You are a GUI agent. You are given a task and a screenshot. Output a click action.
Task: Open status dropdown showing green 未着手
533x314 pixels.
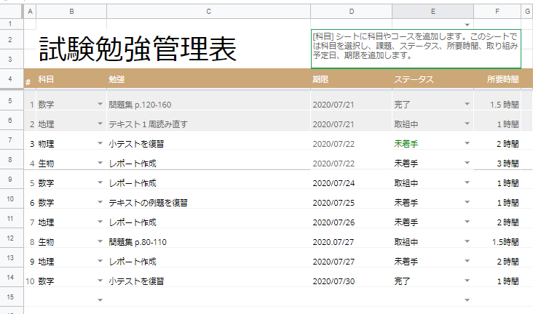pyautogui.click(x=467, y=143)
